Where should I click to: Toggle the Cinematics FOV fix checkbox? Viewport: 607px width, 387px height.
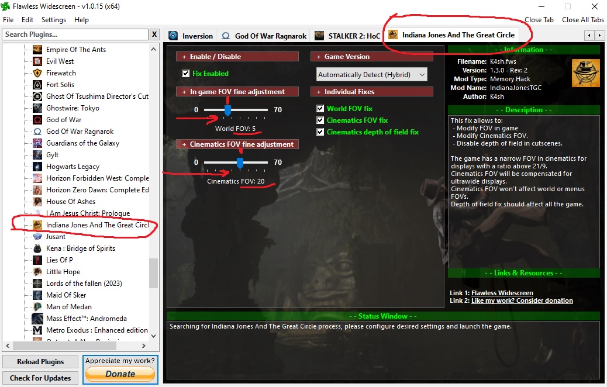pyautogui.click(x=320, y=120)
